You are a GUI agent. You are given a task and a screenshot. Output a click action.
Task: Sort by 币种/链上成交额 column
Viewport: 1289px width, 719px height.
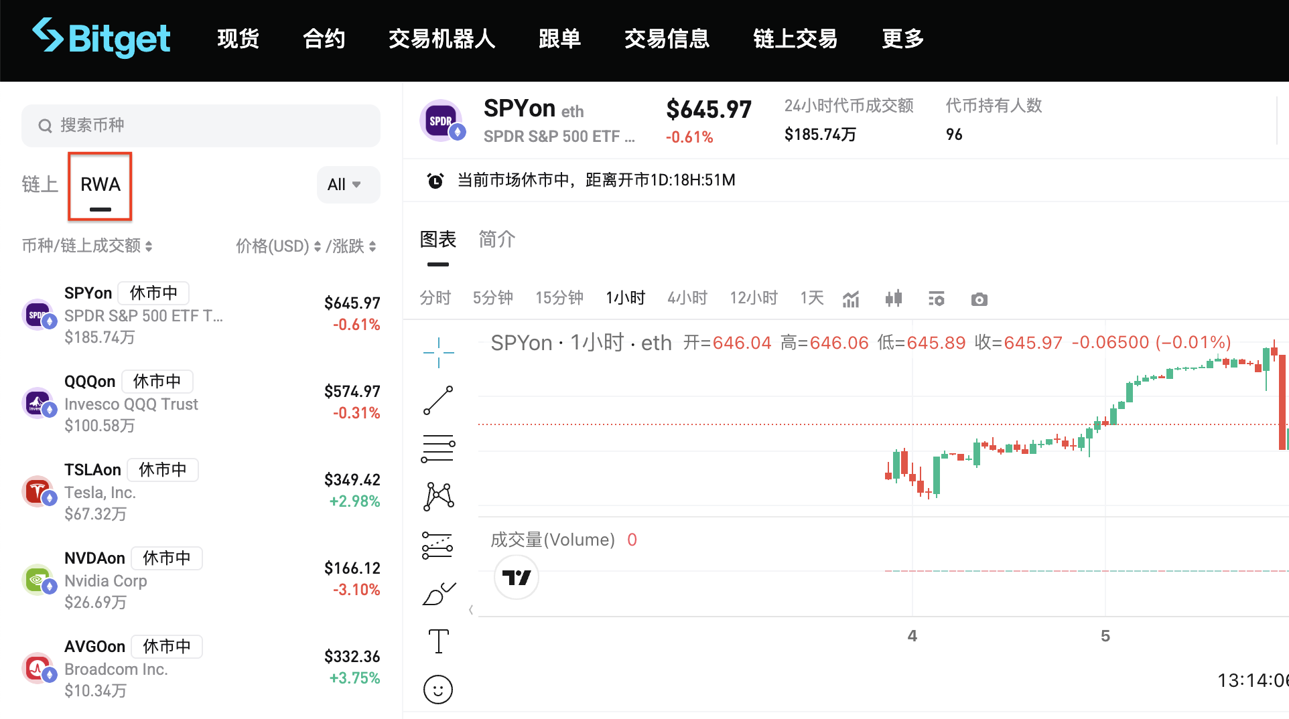(x=87, y=246)
